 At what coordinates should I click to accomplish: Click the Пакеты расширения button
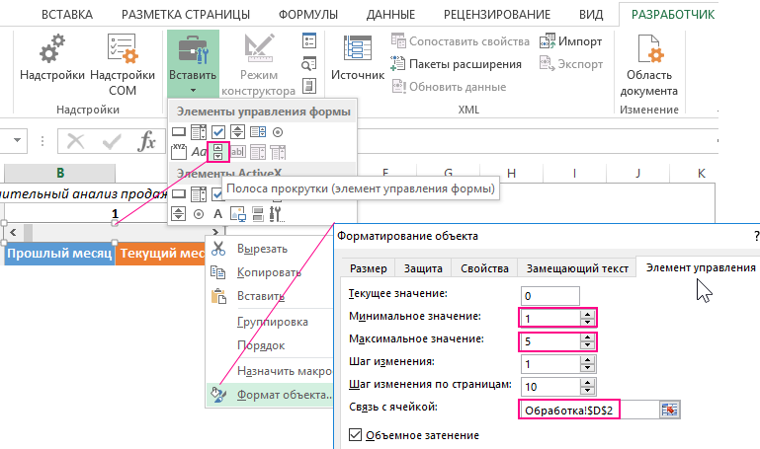click(456, 64)
